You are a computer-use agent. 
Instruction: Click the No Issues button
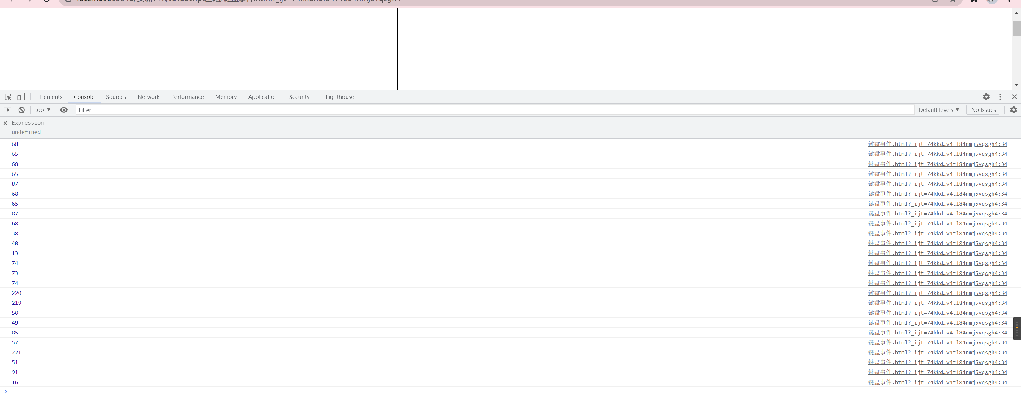[x=983, y=110]
